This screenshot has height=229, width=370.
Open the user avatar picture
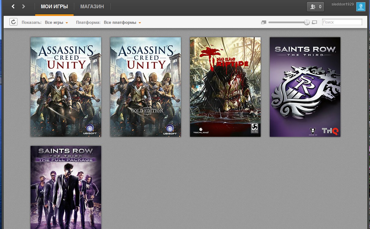[x=361, y=7]
